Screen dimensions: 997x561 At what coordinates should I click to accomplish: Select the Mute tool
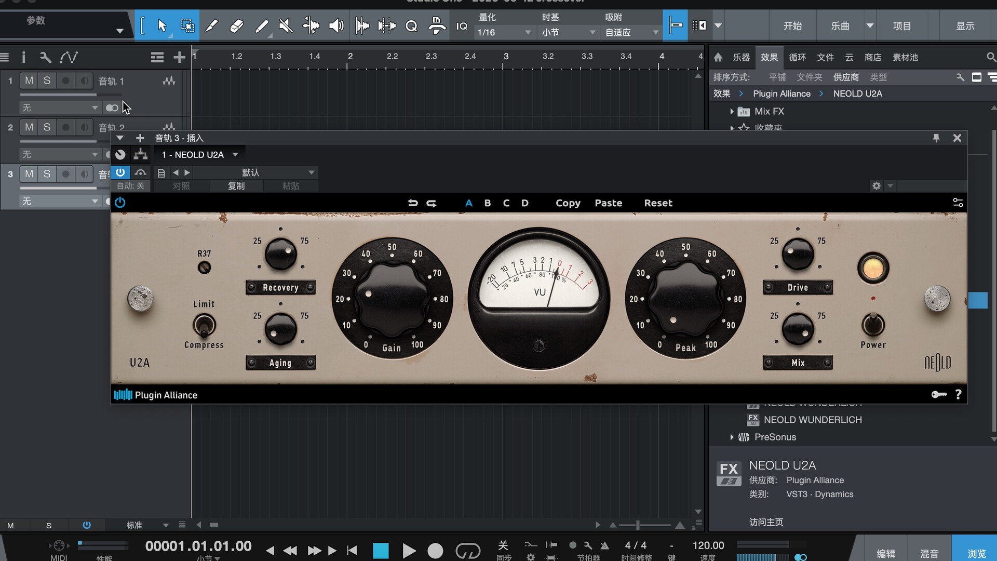286,25
